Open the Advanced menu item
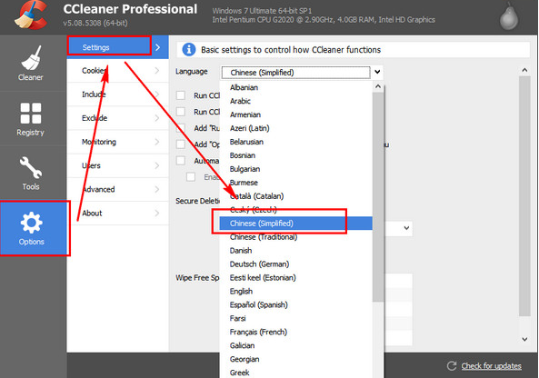The width and height of the screenshot is (539, 378). pyautogui.click(x=117, y=189)
